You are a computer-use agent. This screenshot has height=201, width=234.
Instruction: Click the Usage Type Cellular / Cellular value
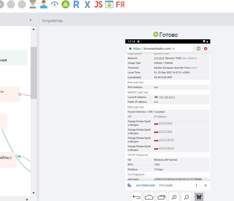[x=163, y=63]
